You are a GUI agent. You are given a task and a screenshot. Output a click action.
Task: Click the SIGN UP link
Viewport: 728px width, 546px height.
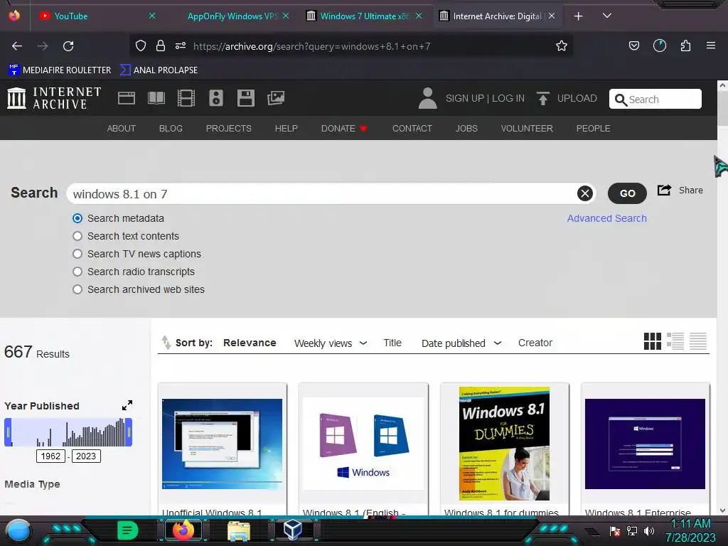point(465,98)
